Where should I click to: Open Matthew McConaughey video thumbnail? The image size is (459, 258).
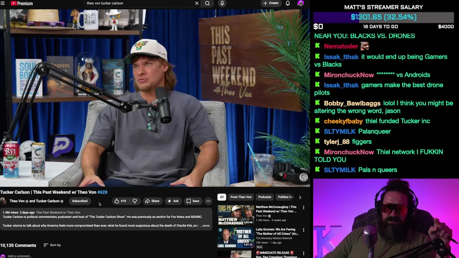pos(235,215)
